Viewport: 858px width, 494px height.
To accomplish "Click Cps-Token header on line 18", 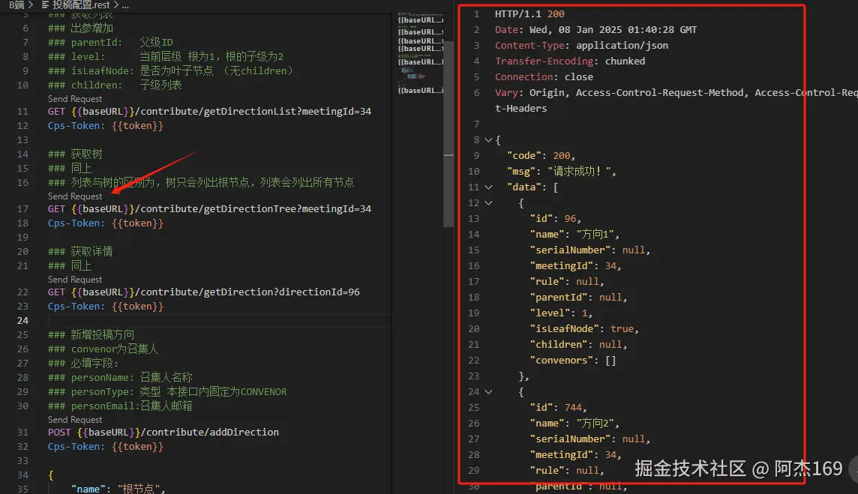I will [105, 223].
